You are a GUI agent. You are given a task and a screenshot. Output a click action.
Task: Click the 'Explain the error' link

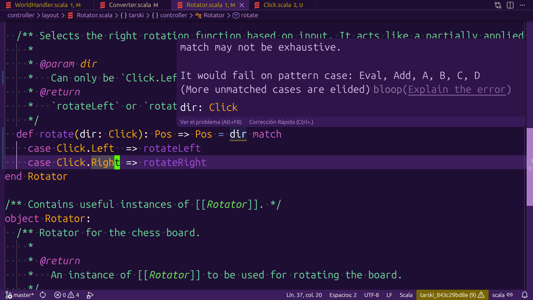click(x=457, y=90)
